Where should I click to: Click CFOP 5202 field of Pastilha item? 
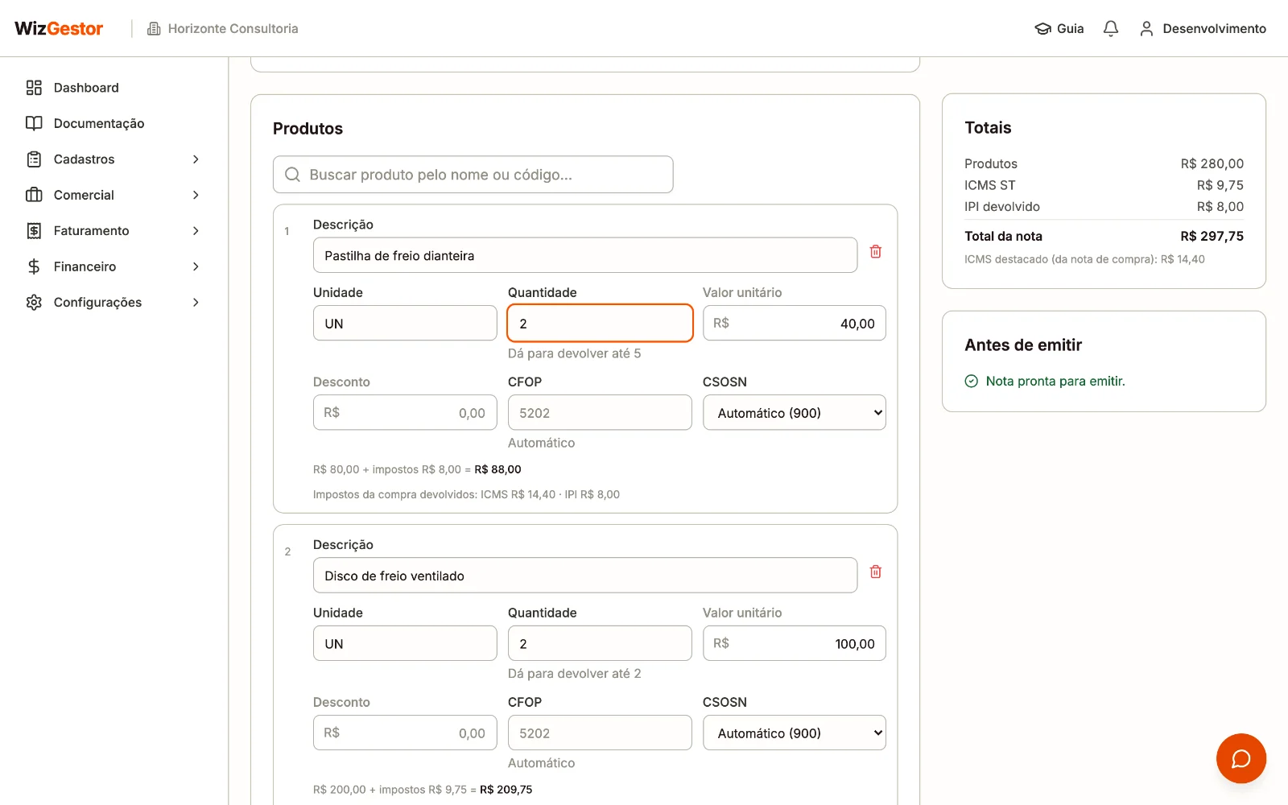(600, 412)
